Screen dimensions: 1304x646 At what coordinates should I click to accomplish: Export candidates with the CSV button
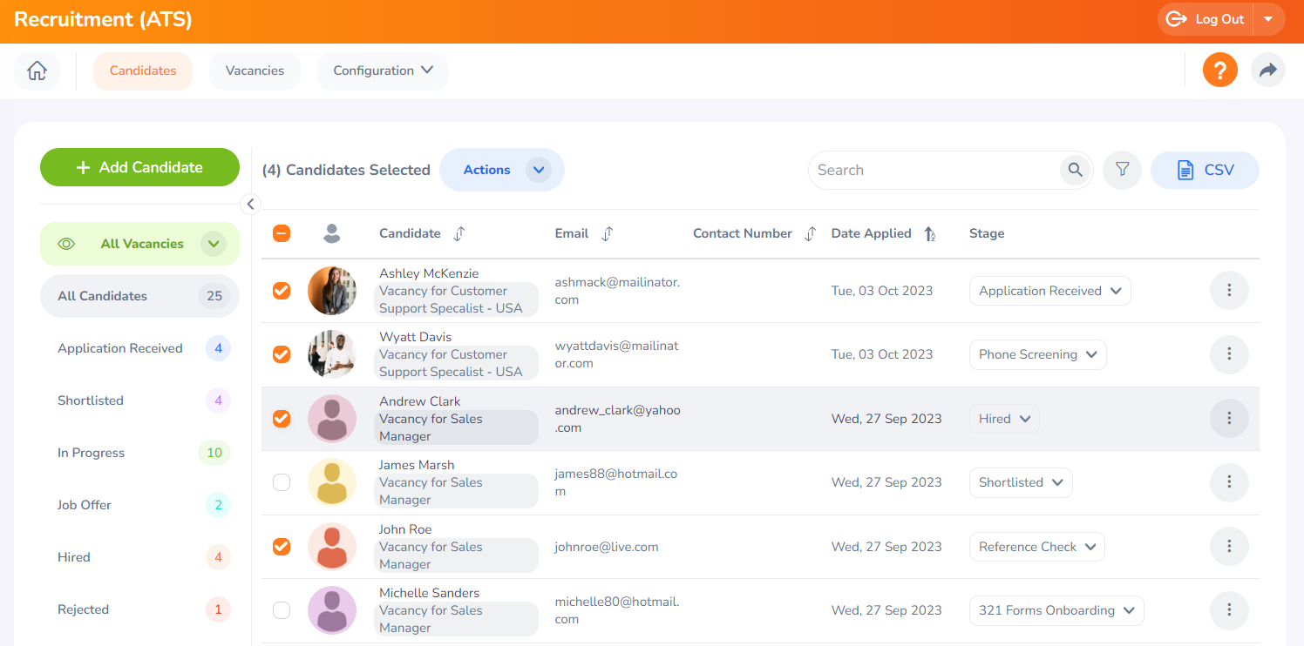(x=1205, y=170)
